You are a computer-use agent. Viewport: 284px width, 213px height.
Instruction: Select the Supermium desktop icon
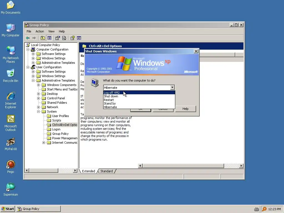pos(11,189)
